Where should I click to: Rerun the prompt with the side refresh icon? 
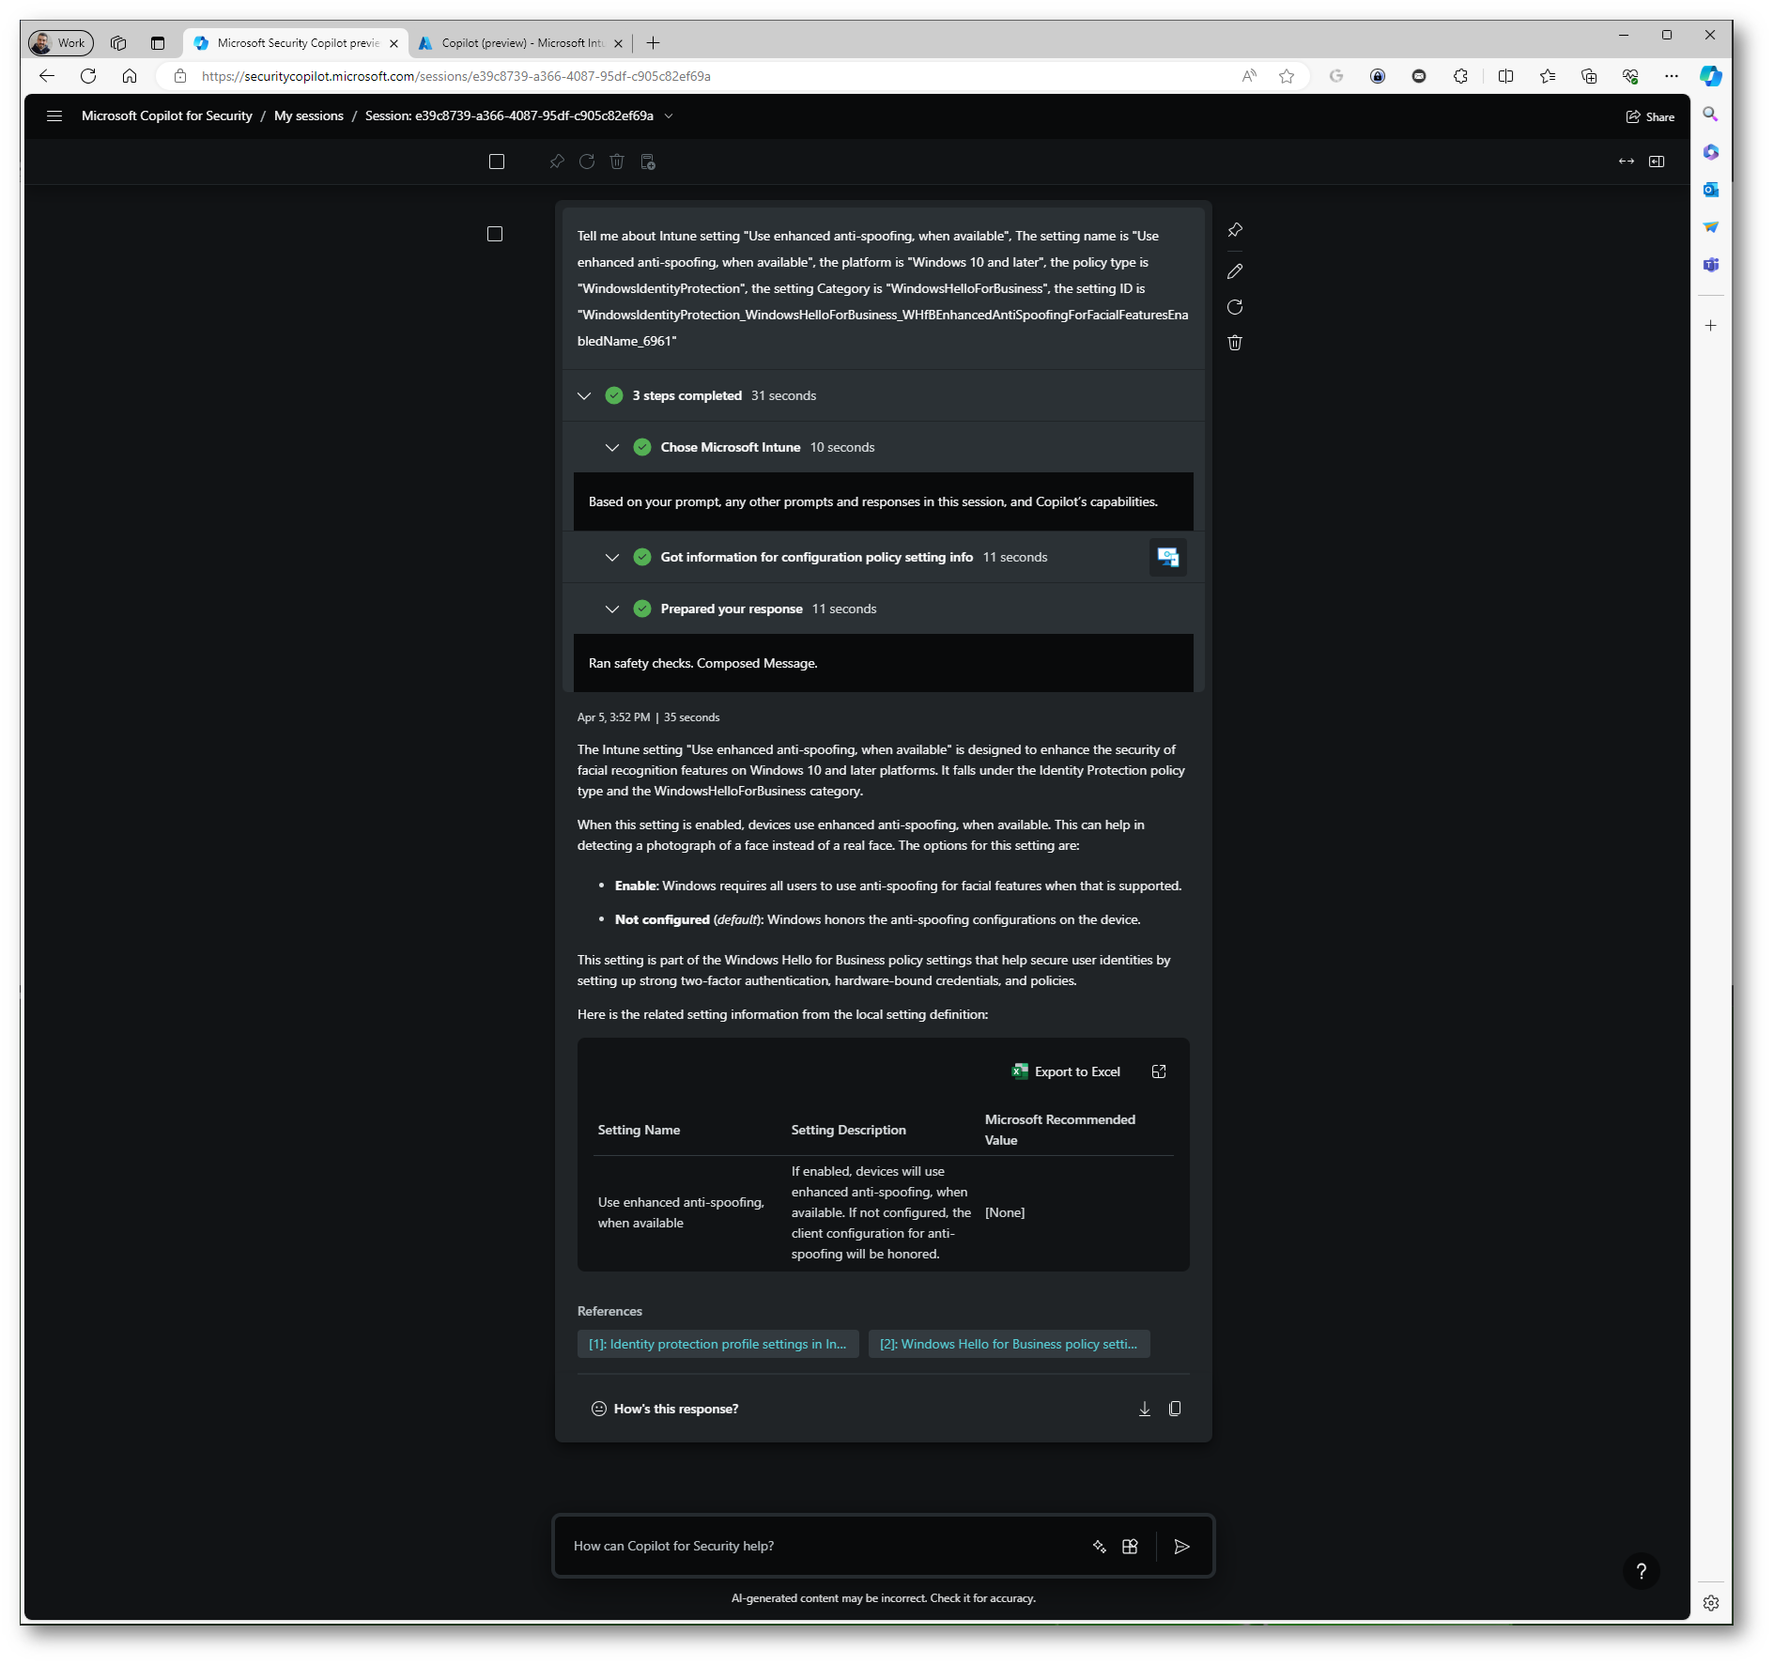point(1235,307)
